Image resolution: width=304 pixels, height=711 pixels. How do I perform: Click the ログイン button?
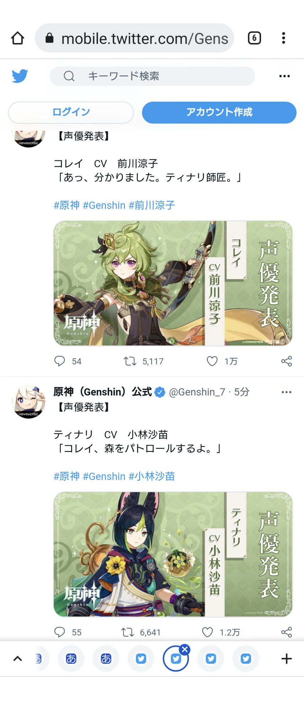pyautogui.click(x=71, y=112)
